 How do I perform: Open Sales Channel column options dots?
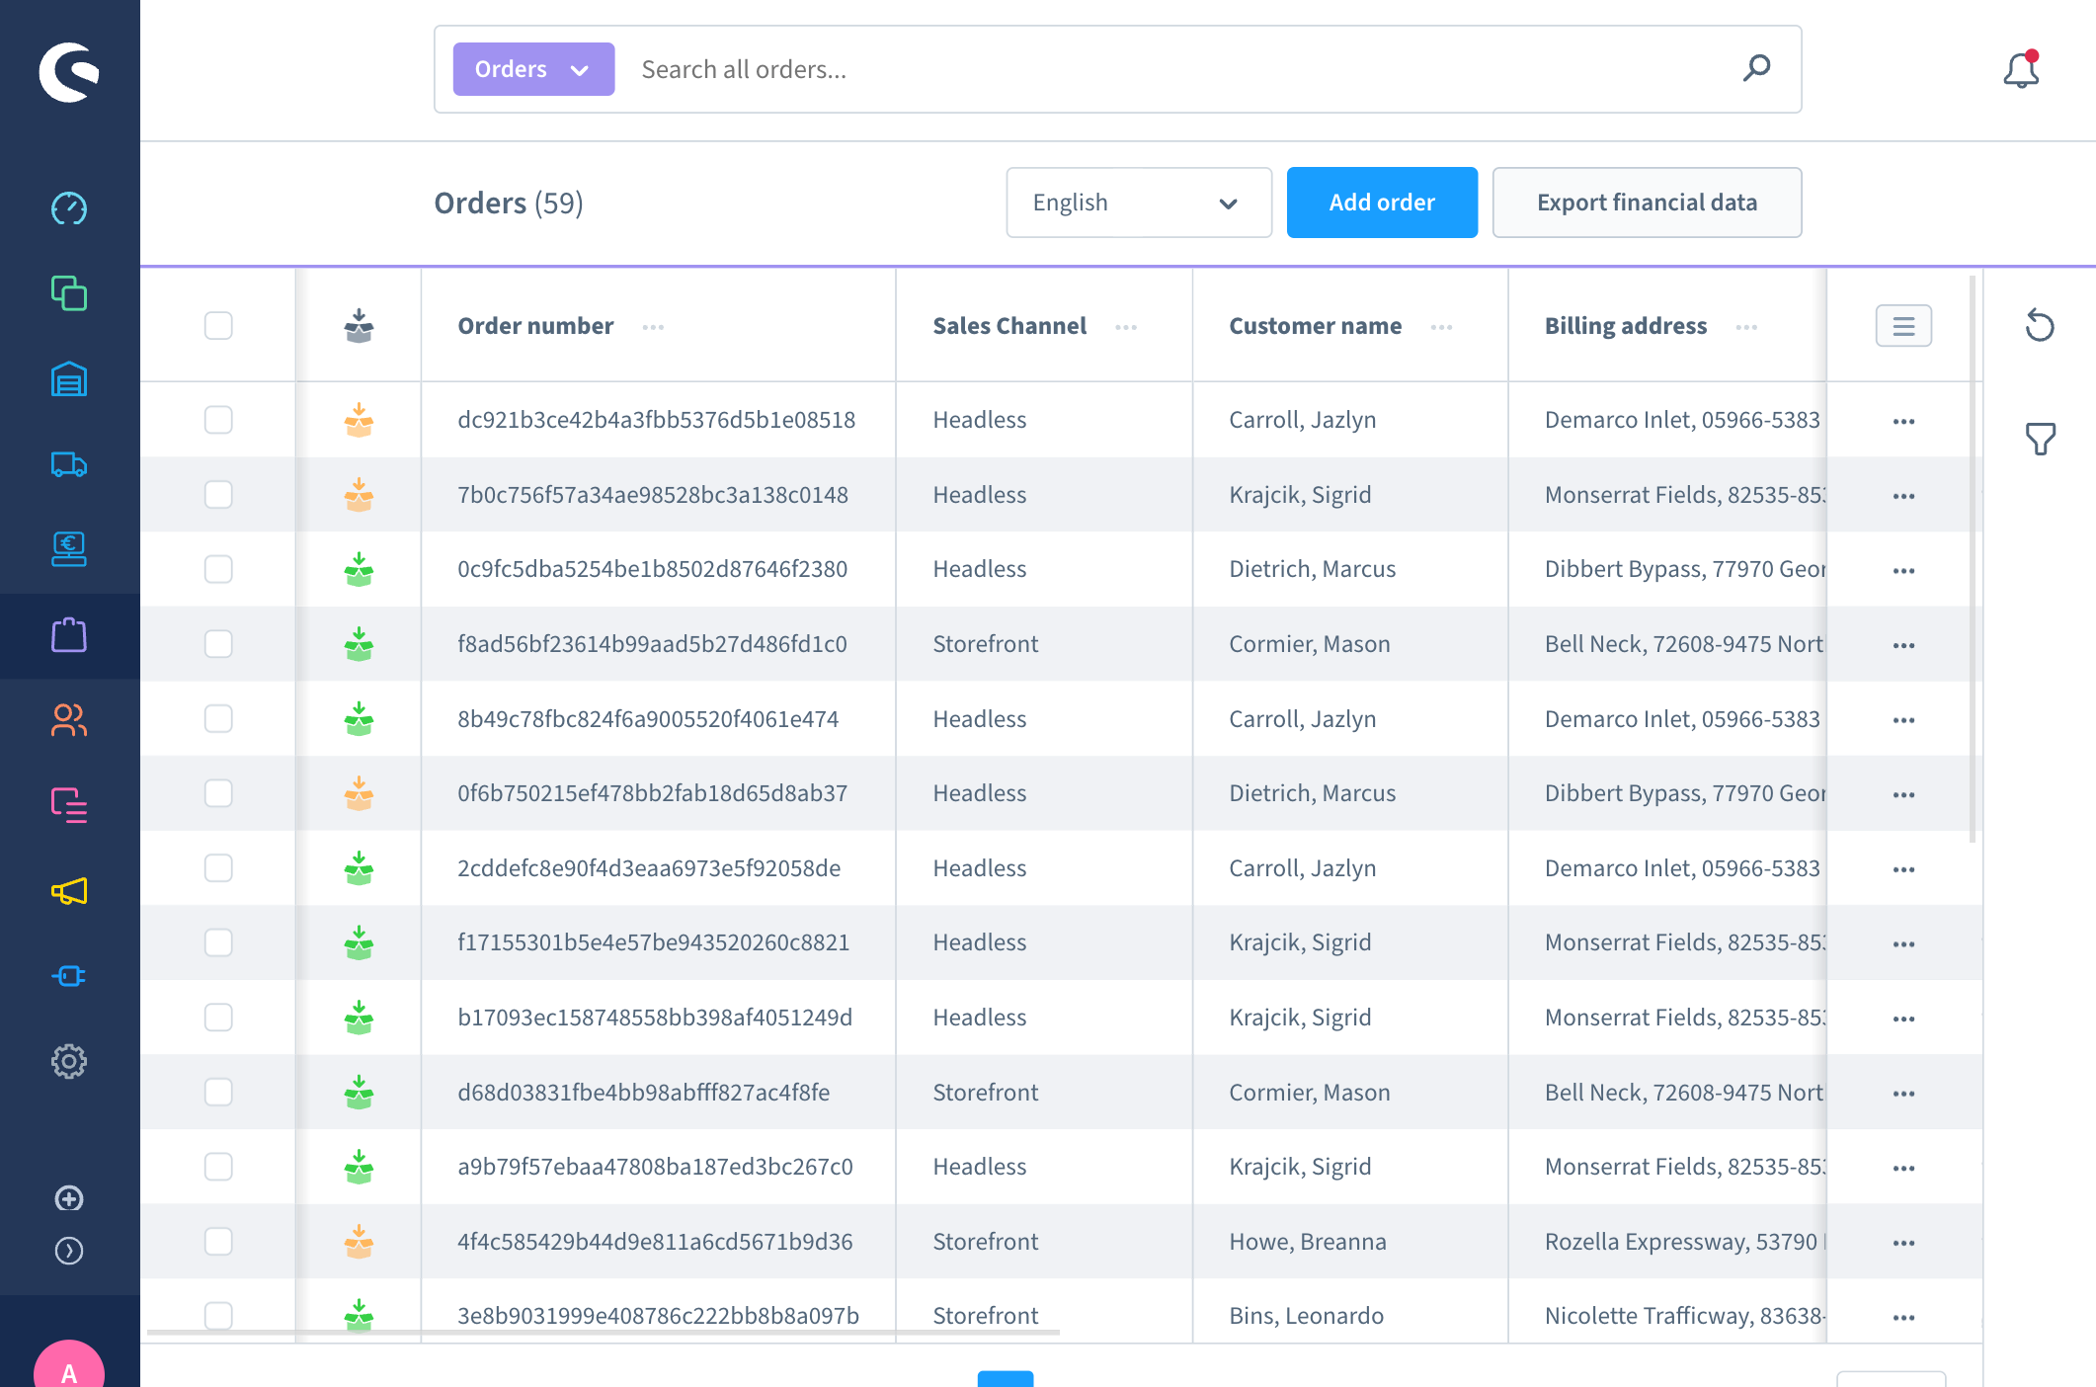pyautogui.click(x=1126, y=327)
